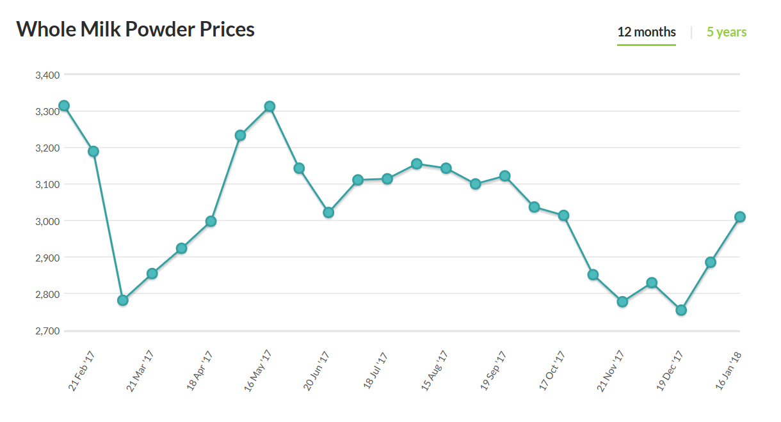The width and height of the screenshot is (781, 422).
Task: Click the final 16 Jan '18 data point
Action: [x=739, y=217]
